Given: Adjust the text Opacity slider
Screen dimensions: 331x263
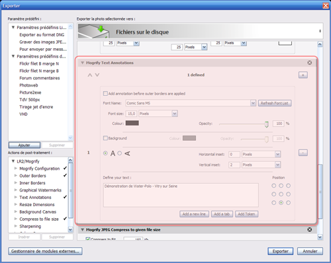Looking at the screenshot, I should pyautogui.click(x=267, y=124).
